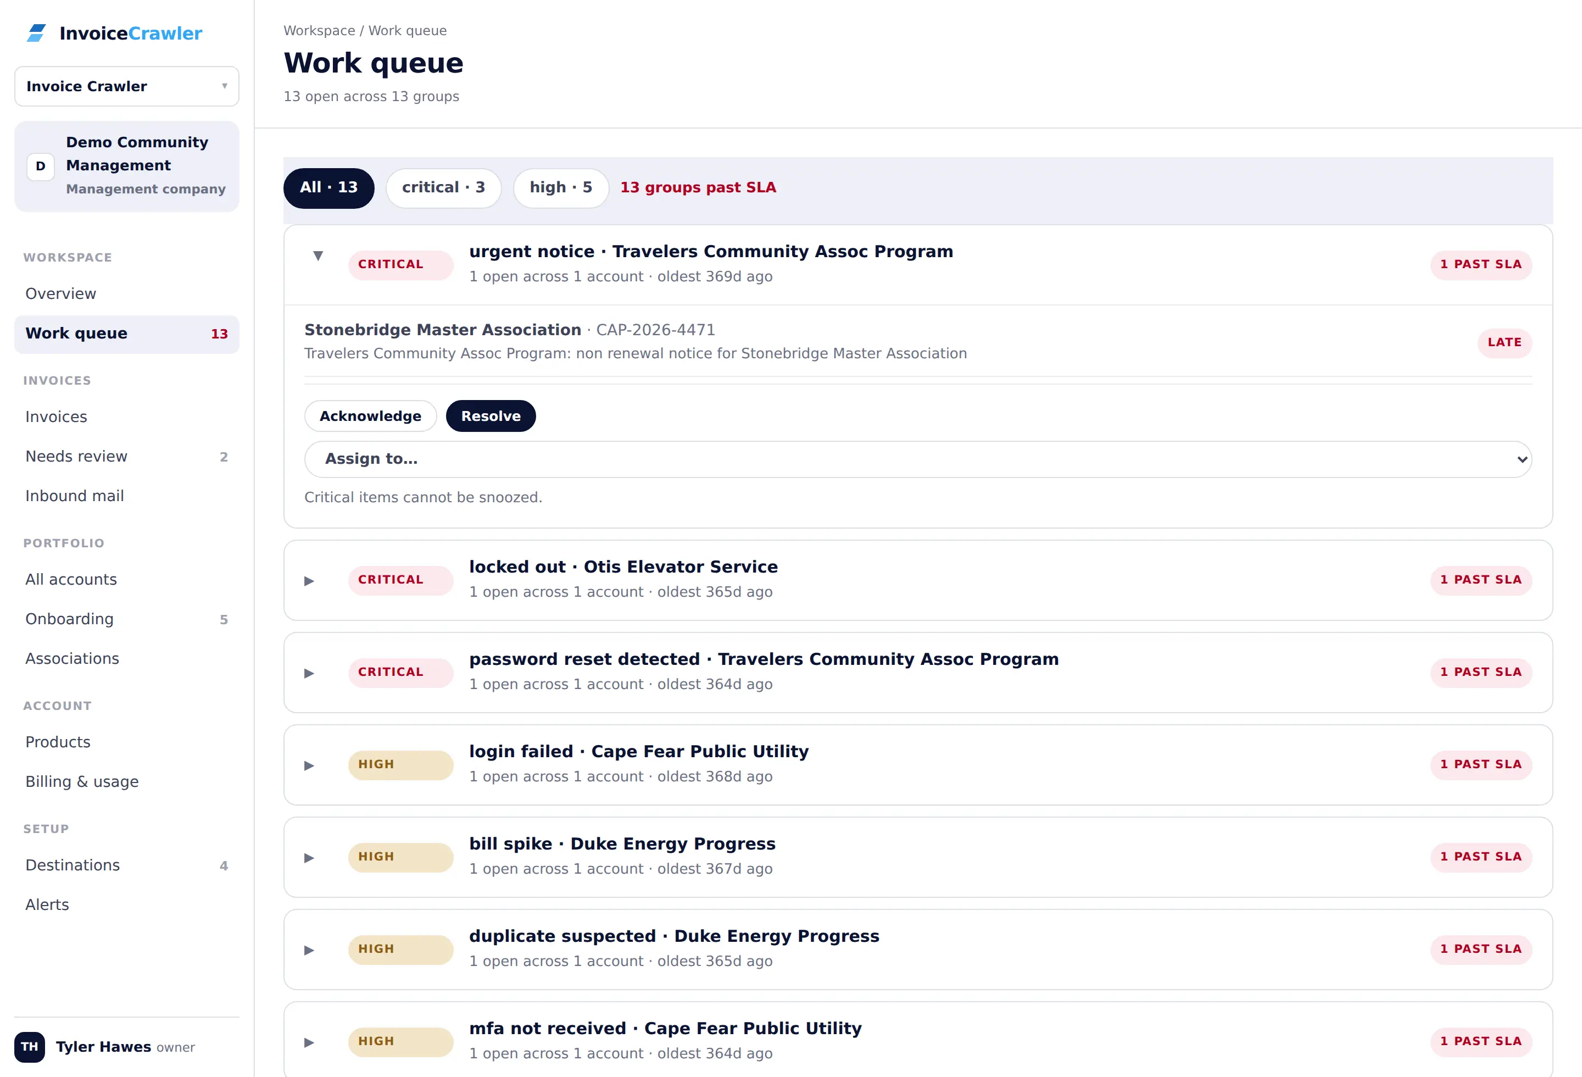The image size is (1582, 1077).
Task: Expand the duplicate suspected Duke Energy group
Action: (309, 950)
